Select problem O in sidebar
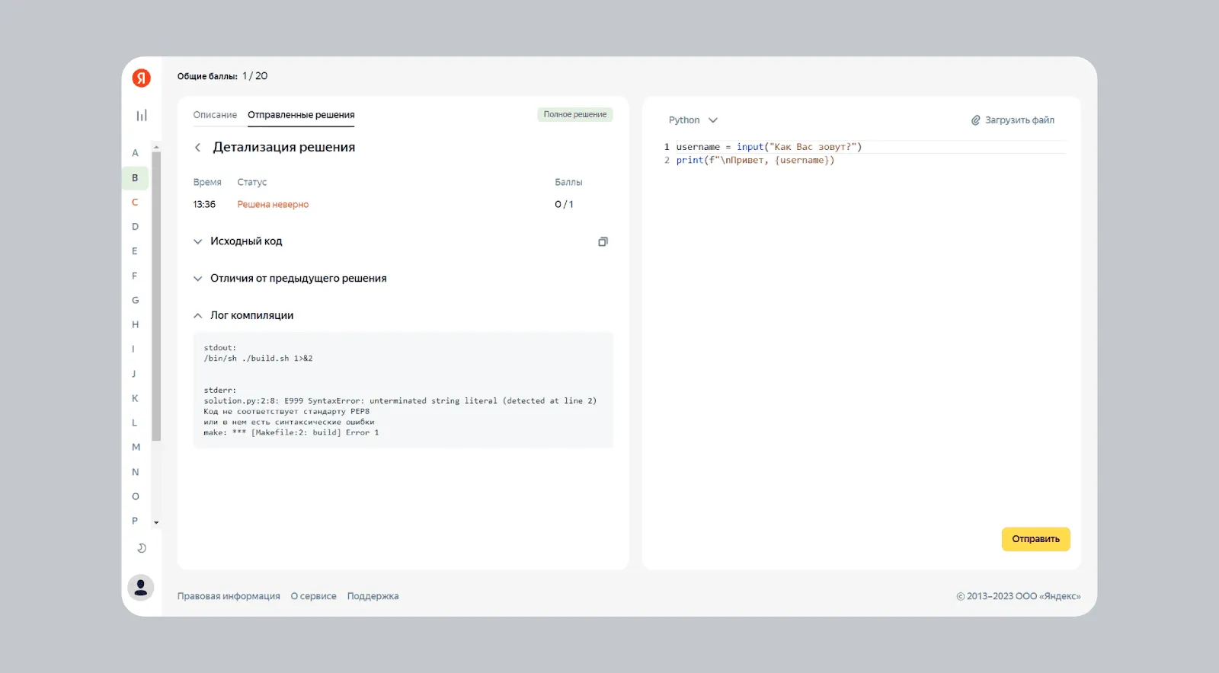This screenshot has height=673, width=1219. click(x=136, y=496)
